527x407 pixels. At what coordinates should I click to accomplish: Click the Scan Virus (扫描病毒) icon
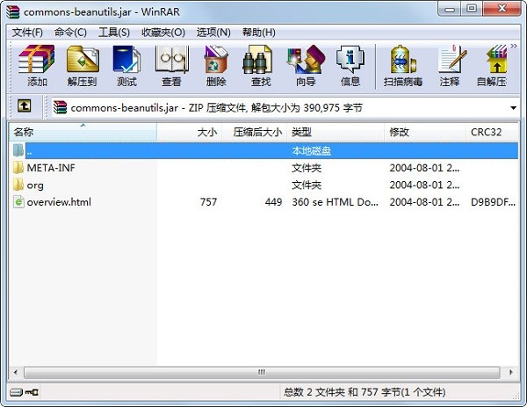(403, 66)
